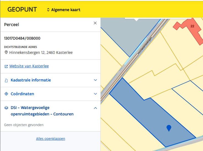Click the location pin icon beside the address
Screen dimensions: 203x151
tap(6, 52)
